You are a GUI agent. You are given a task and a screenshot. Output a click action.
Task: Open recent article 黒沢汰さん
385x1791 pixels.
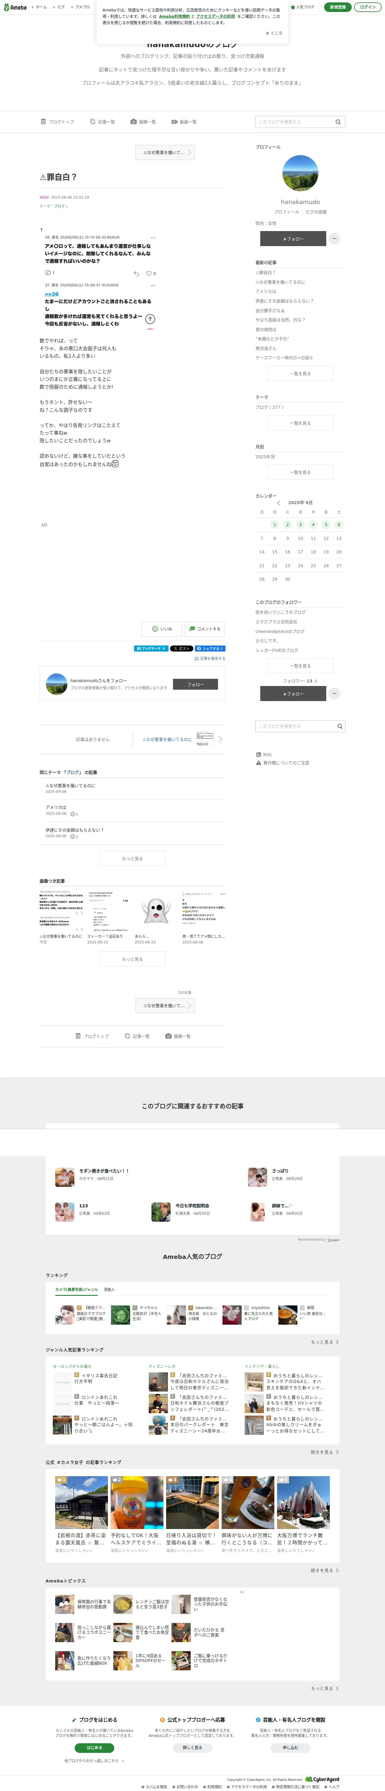tap(265, 348)
